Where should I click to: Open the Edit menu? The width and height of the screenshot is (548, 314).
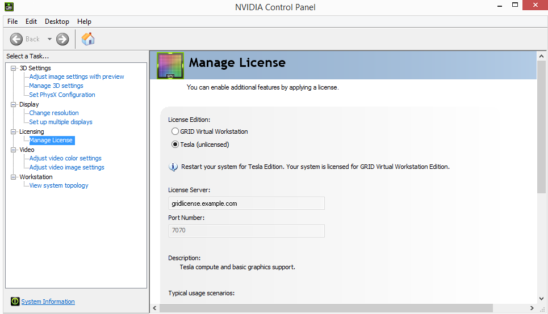coord(31,22)
